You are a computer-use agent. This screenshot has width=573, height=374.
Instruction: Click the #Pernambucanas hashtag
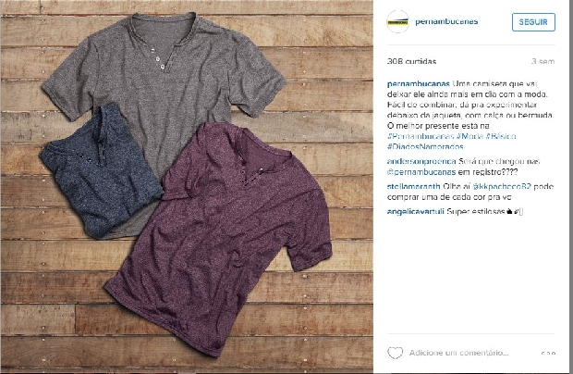421,136
